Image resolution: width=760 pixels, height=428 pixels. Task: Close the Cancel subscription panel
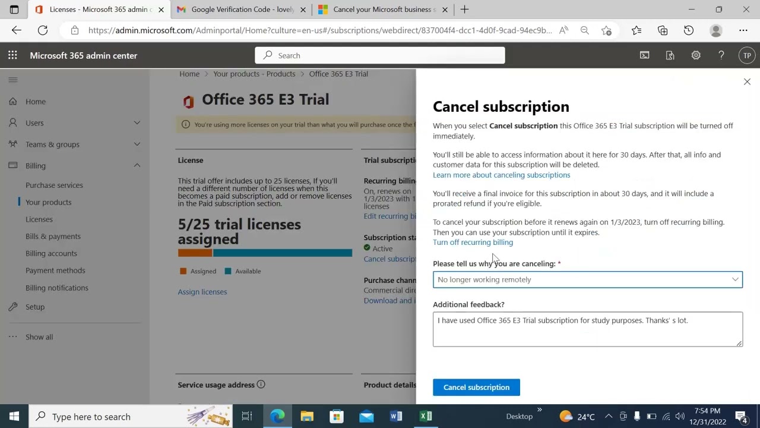pyautogui.click(x=747, y=81)
